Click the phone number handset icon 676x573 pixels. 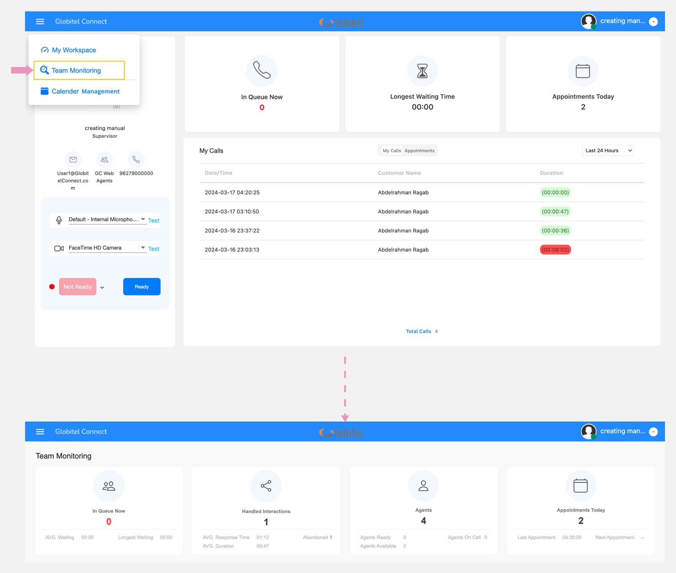click(136, 159)
